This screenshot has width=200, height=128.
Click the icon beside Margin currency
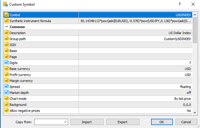pos(6,81)
